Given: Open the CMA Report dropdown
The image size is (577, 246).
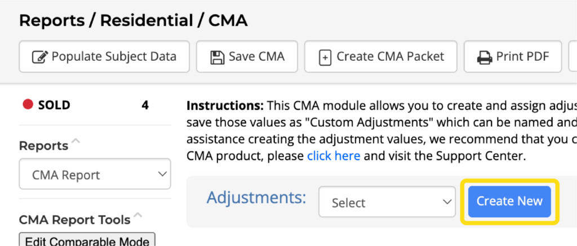Looking at the screenshot, I should point(95,174).
